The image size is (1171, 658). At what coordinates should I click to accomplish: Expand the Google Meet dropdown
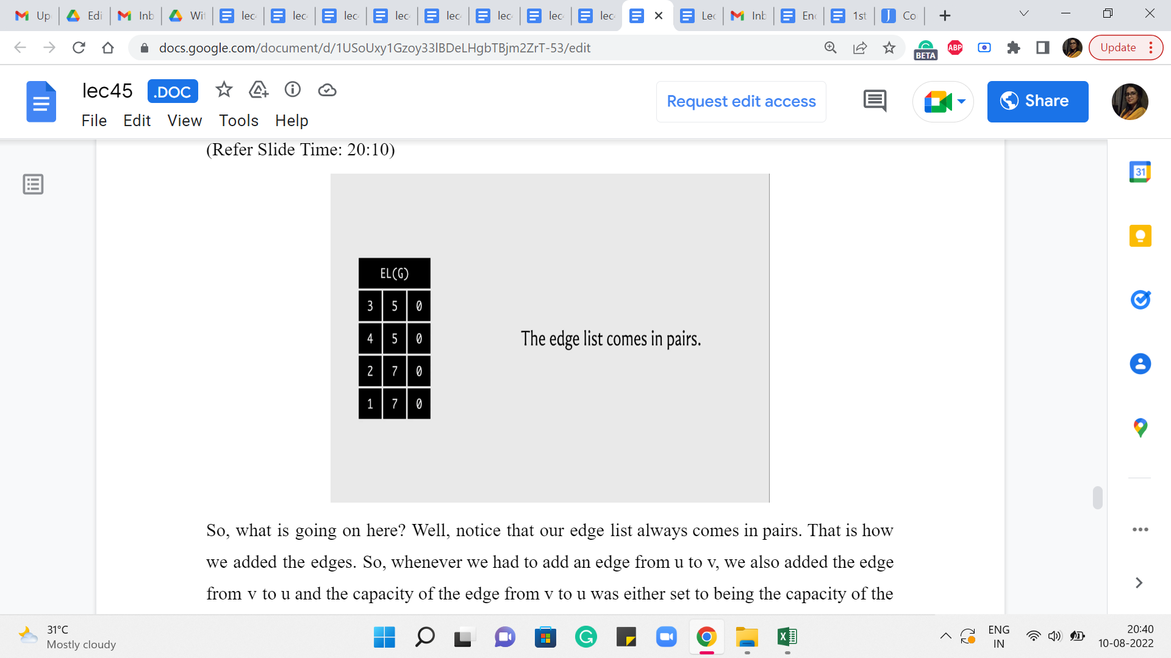click(x=962, y=101)
